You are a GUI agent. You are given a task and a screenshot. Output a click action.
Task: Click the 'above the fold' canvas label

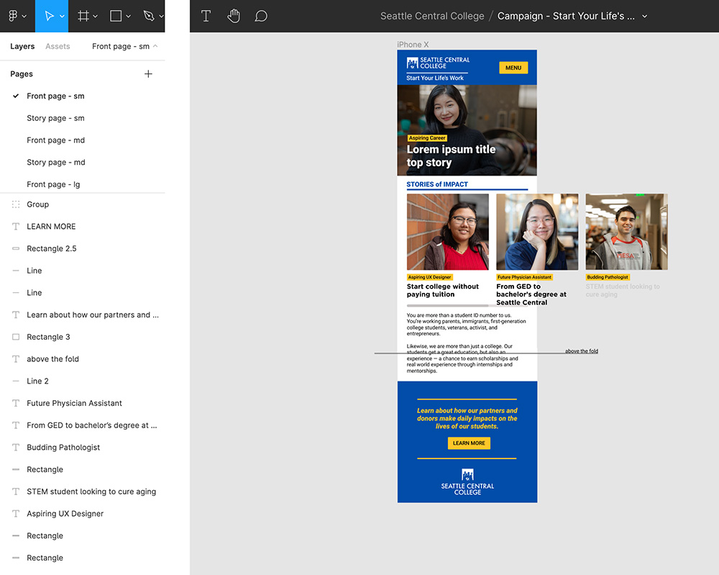[x=582, y=351]
